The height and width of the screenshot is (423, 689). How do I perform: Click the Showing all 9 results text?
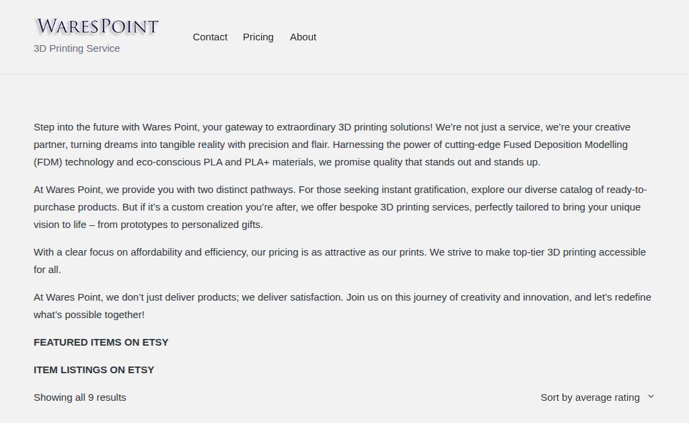coord(80,397)
